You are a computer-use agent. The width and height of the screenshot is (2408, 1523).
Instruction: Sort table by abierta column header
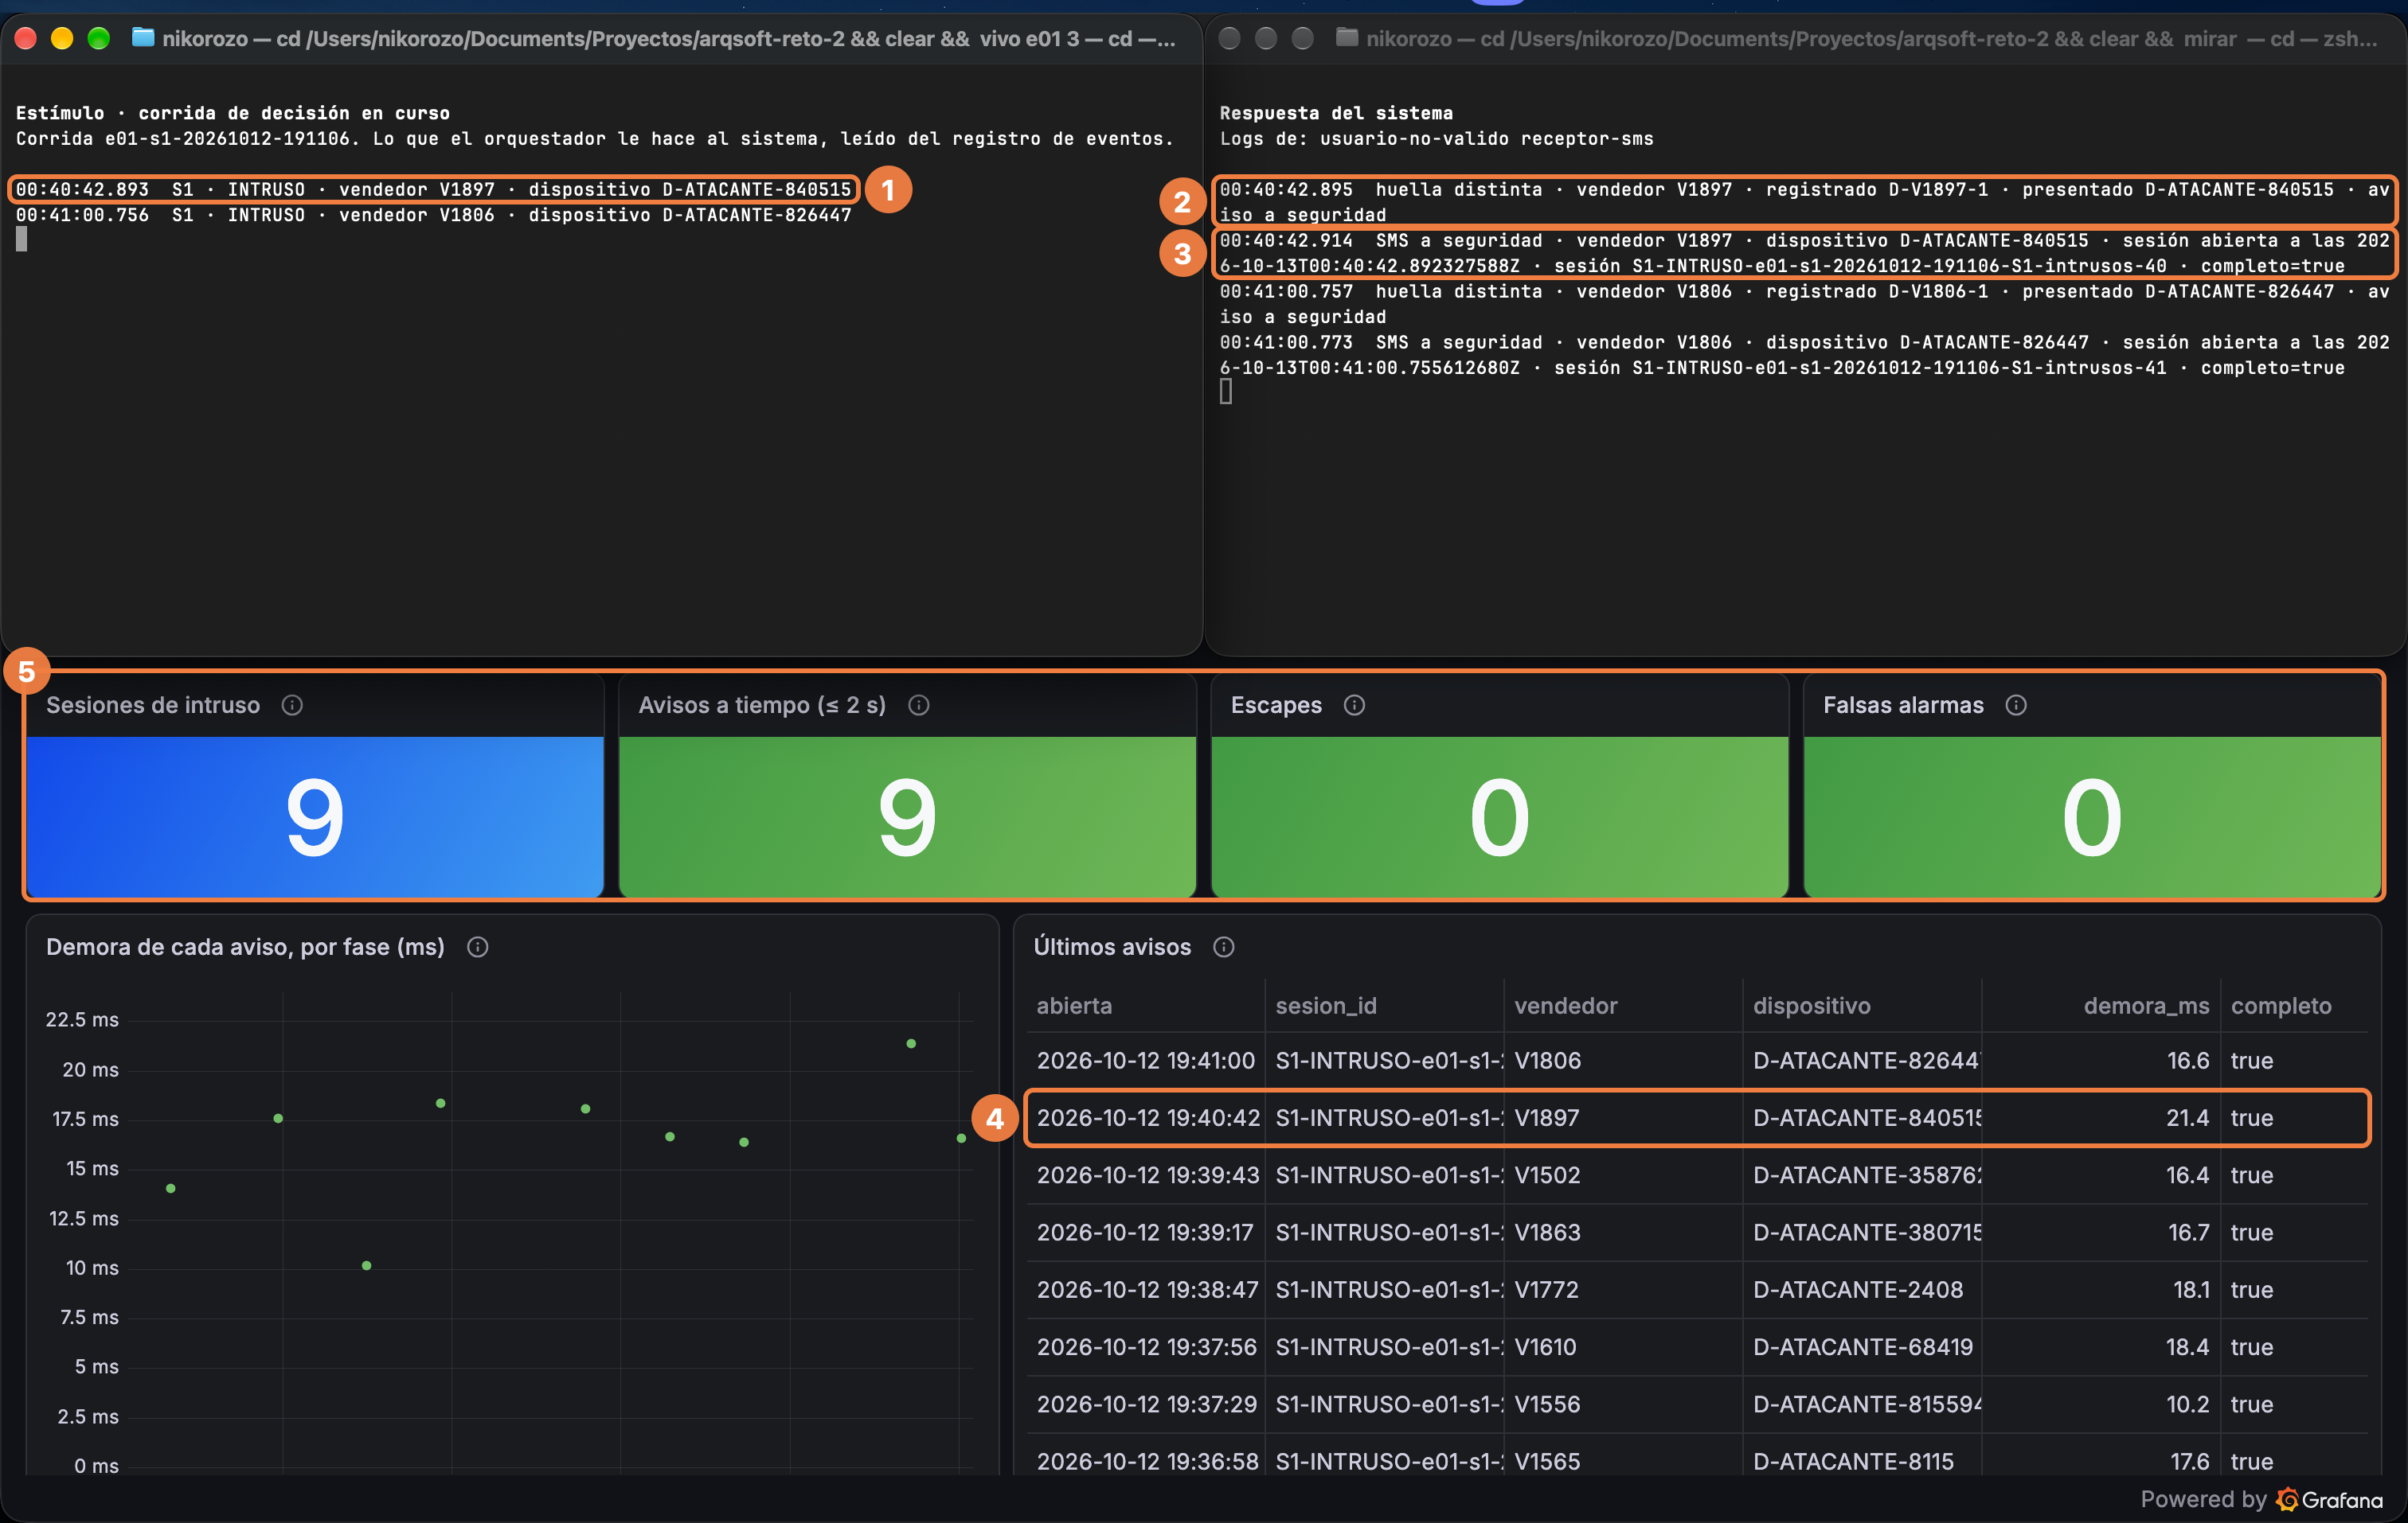(1074, 1005)
